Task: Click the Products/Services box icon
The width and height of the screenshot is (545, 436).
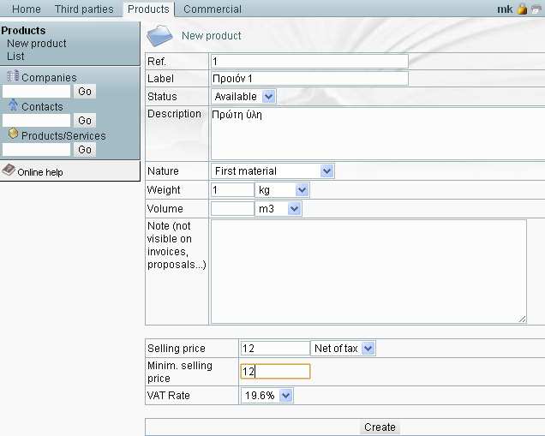Action: click(13, 134)
